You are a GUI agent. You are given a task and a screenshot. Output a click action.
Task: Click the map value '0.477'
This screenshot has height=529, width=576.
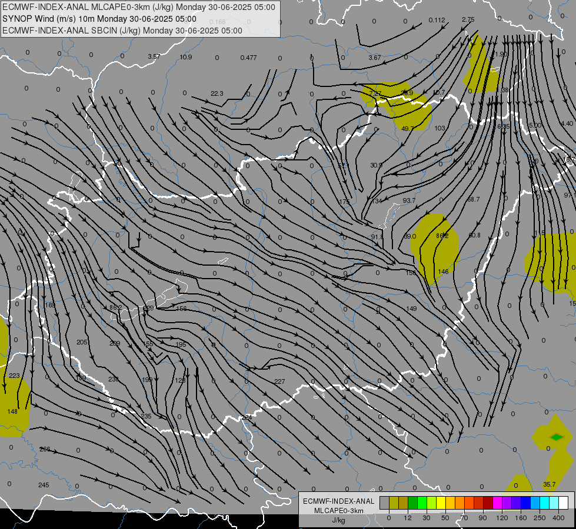tap(248, 58)
